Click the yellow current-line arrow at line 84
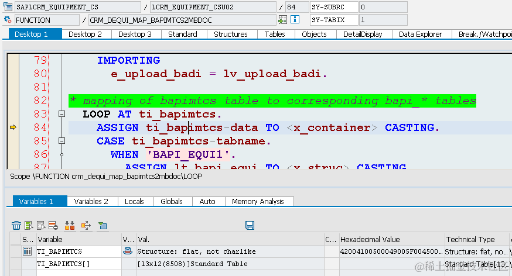The height and width of the screenshot is (276, 512). click(x=13, y=127)
